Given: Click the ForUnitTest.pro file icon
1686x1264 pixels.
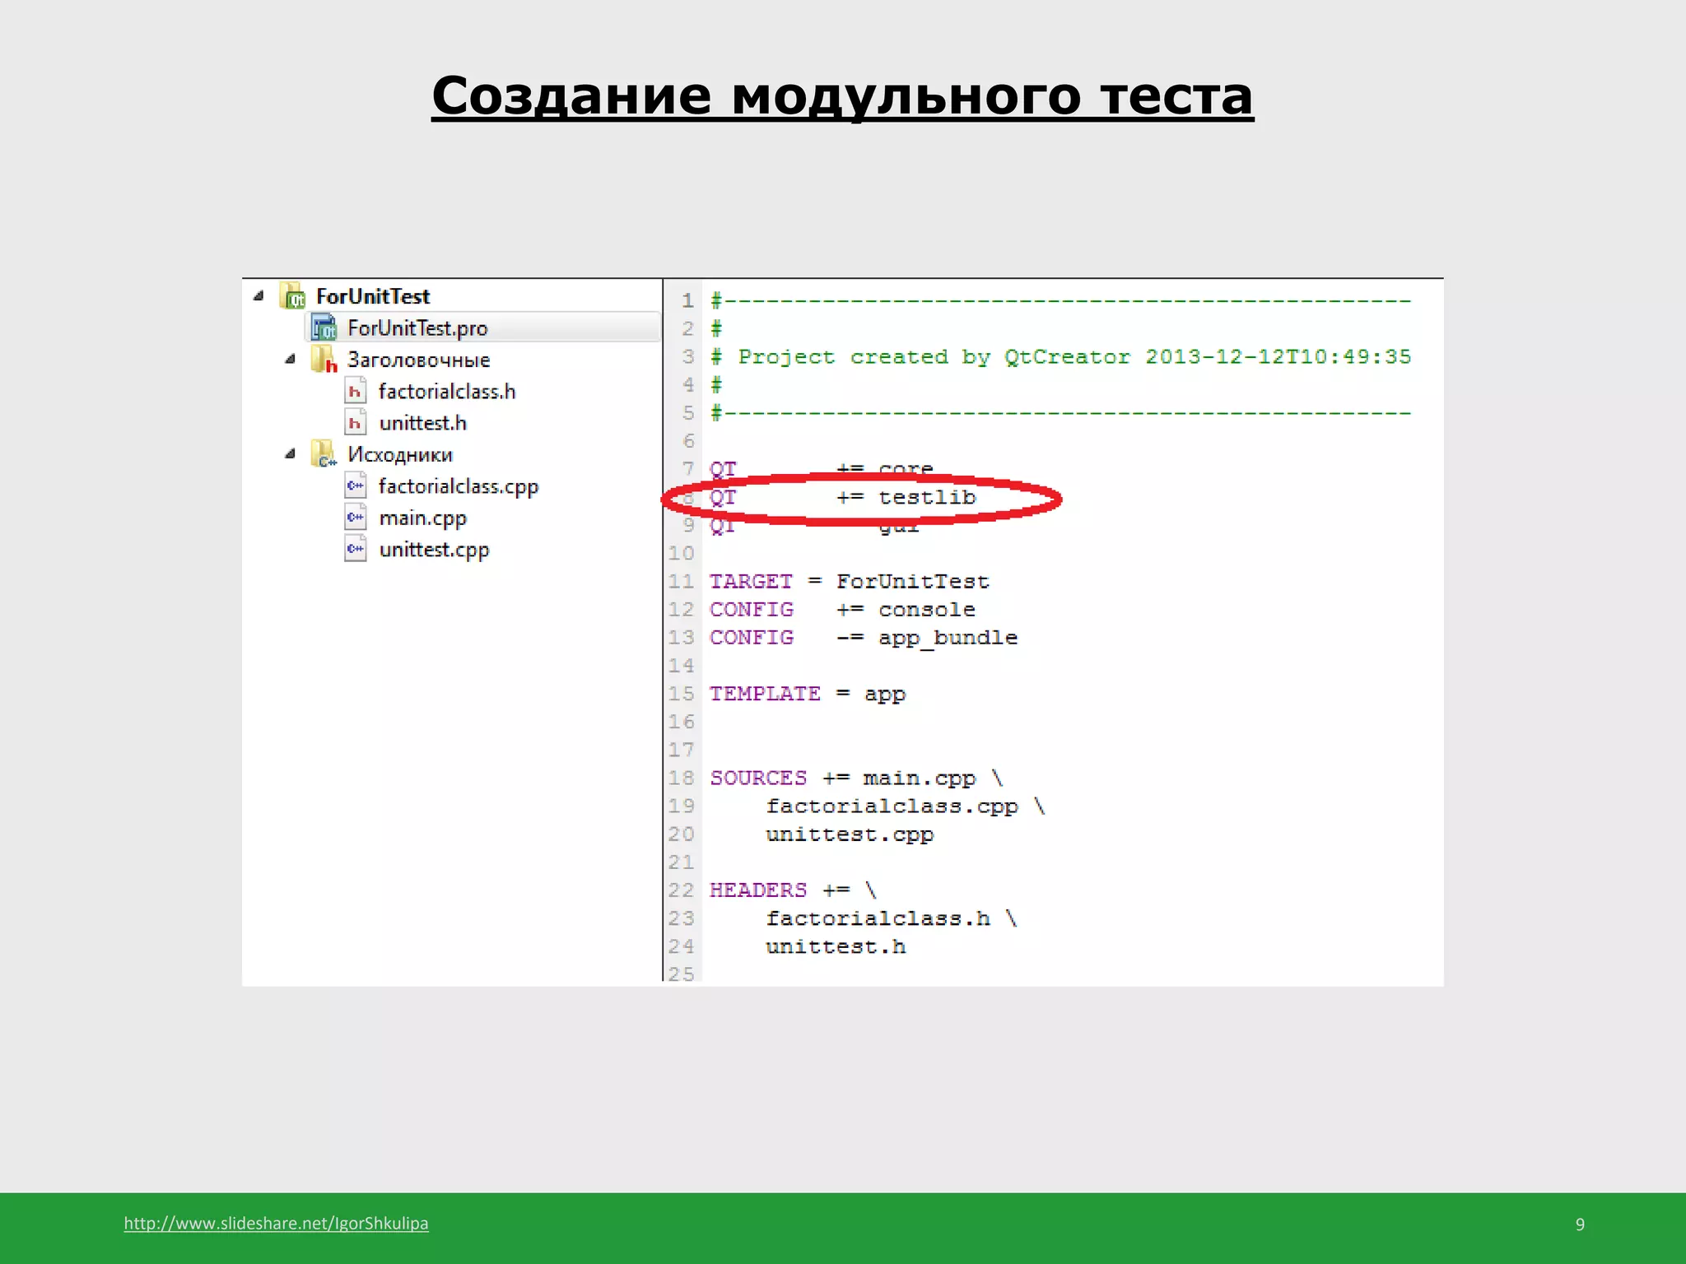Looking at the screenshot, I should pos(324,328).
